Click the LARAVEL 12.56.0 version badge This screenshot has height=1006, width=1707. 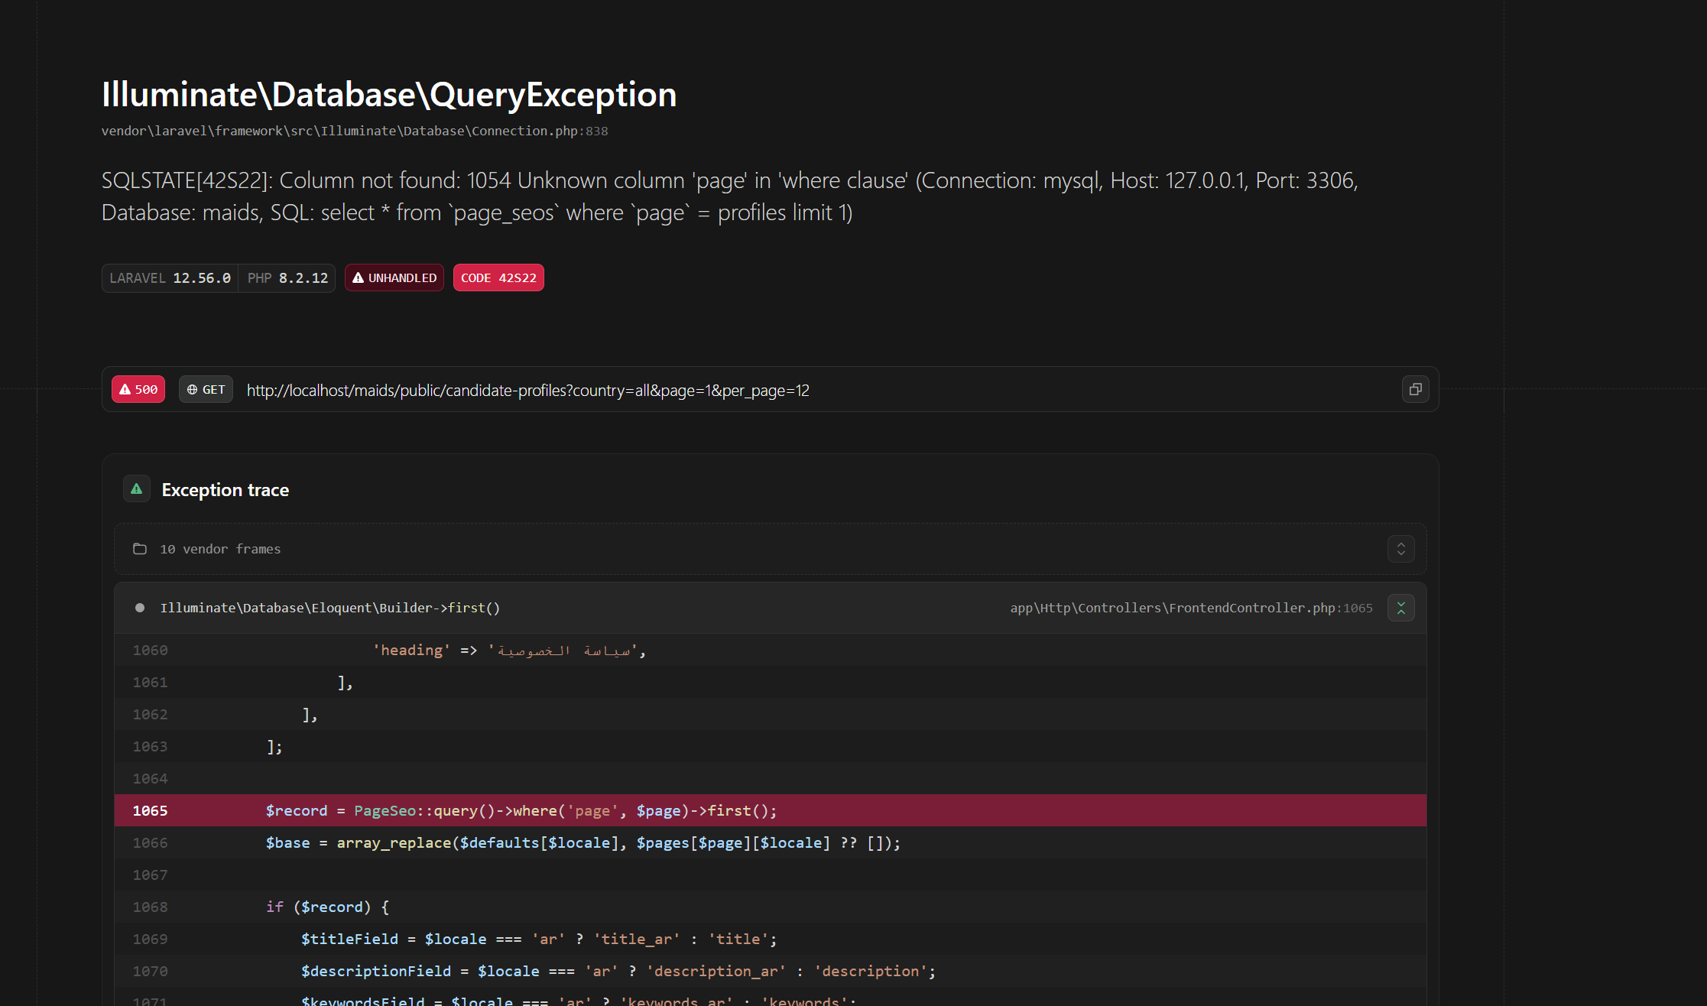[170, 278]
